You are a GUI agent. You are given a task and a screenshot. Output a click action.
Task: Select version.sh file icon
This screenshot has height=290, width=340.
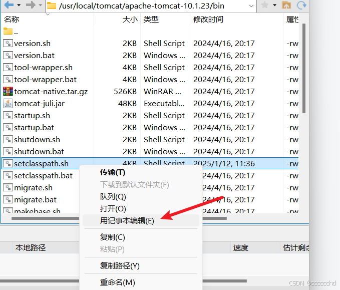8,44
